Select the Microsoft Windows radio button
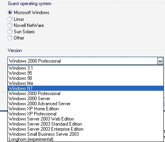165x142 pixels. pyautogui.click(x=10, y=13)
